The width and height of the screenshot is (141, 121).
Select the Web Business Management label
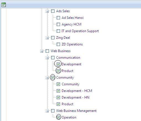coord(76,111)
